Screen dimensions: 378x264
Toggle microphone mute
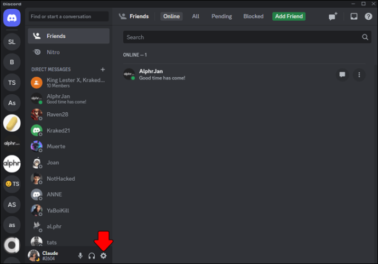81,256
